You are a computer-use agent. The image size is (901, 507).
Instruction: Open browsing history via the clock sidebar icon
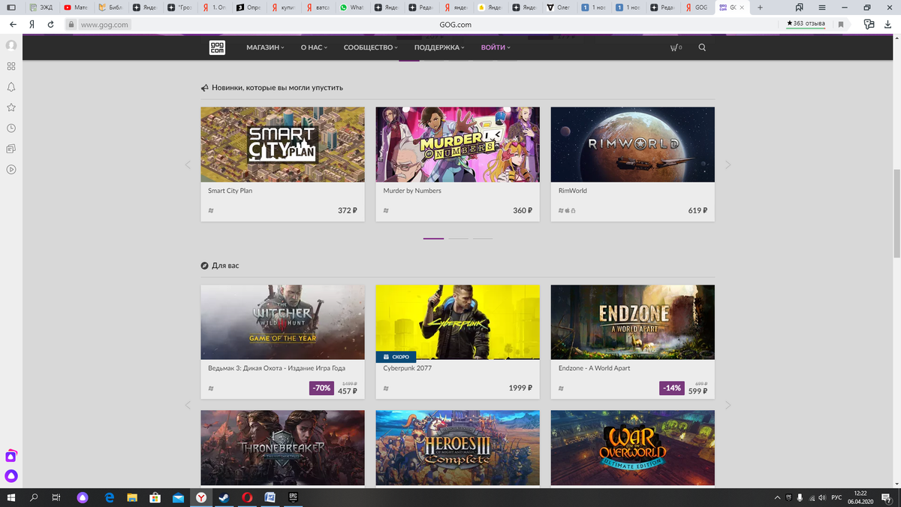pos(11,128)
